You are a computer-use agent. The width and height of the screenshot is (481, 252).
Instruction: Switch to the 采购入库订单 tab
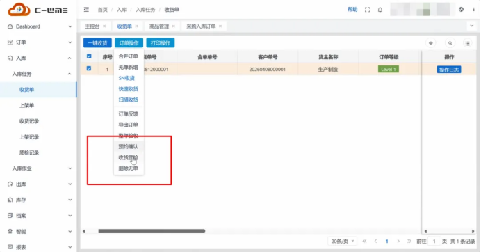201,26
